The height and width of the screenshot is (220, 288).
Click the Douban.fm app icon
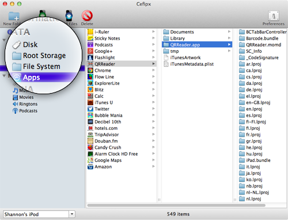pyautogui.click(x=90, y=141)
